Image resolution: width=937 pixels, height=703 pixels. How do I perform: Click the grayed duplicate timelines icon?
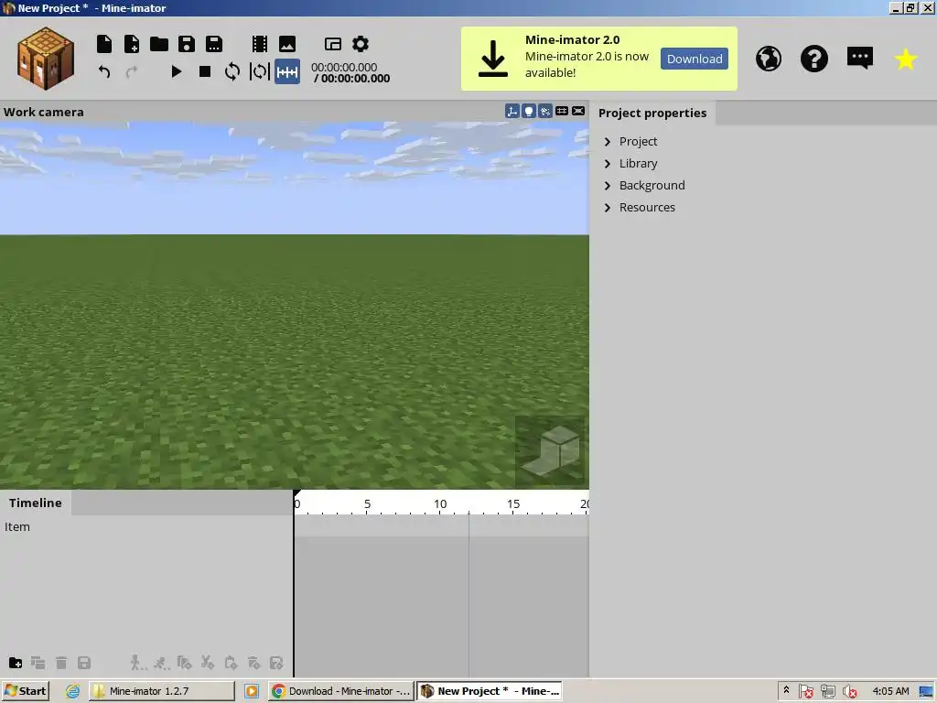click(38, 663)
